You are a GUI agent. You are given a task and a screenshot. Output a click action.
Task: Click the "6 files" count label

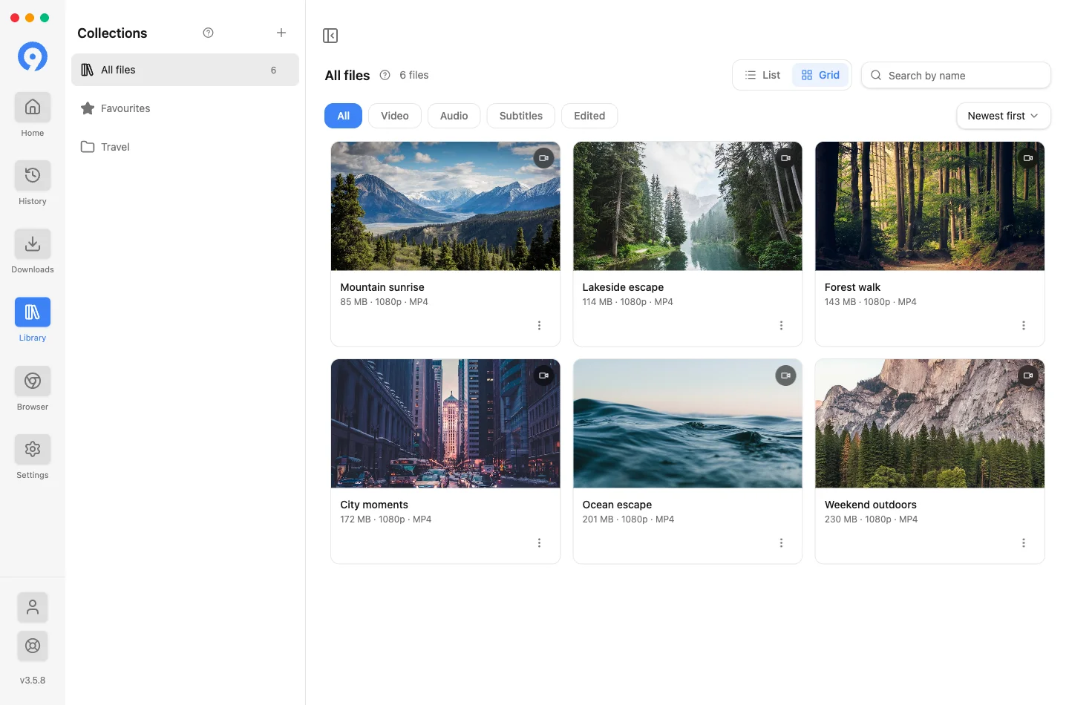(x=414, y=75)
